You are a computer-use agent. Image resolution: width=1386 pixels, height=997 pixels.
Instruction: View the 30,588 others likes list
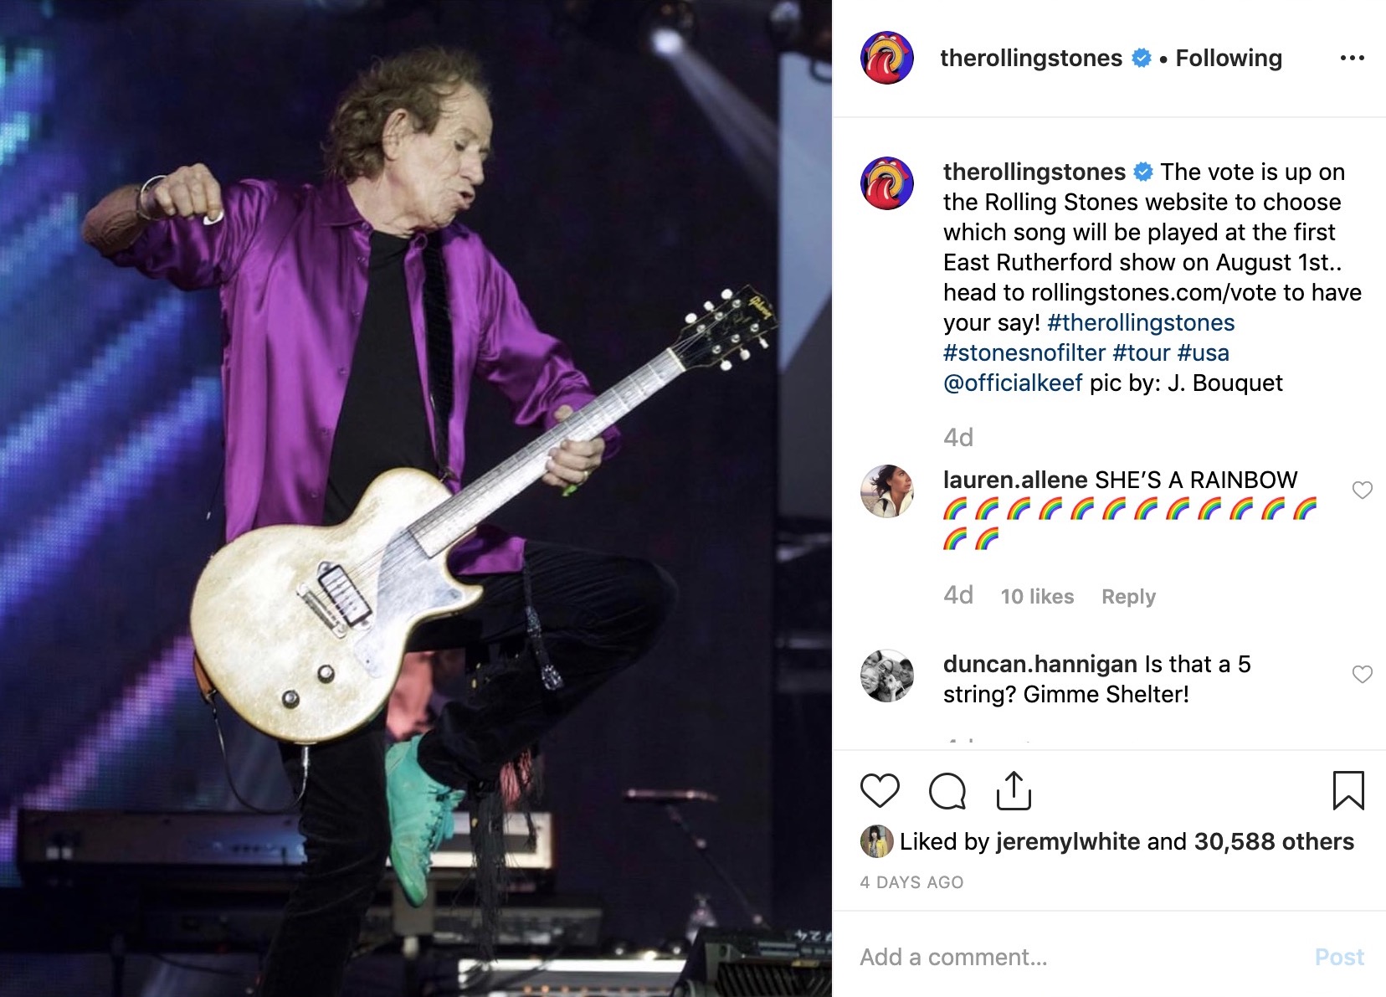pos(1273,841)
